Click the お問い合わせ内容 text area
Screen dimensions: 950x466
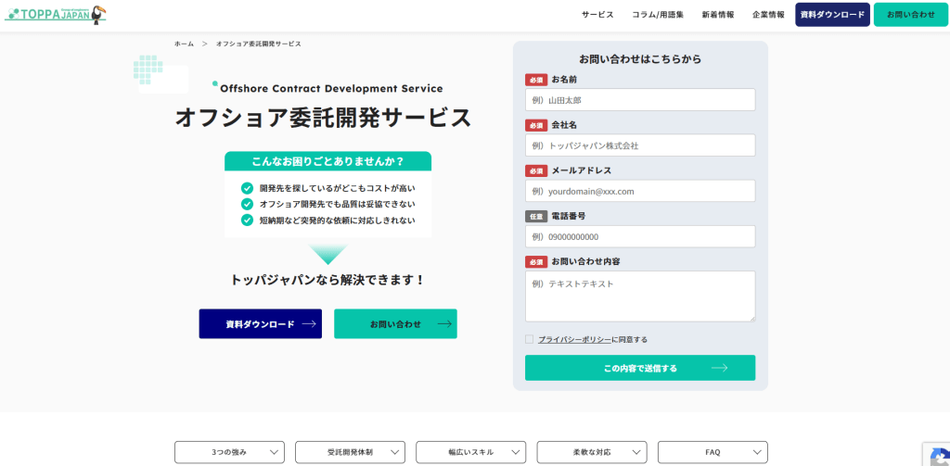pyautogui.click(x=640, y=296)
